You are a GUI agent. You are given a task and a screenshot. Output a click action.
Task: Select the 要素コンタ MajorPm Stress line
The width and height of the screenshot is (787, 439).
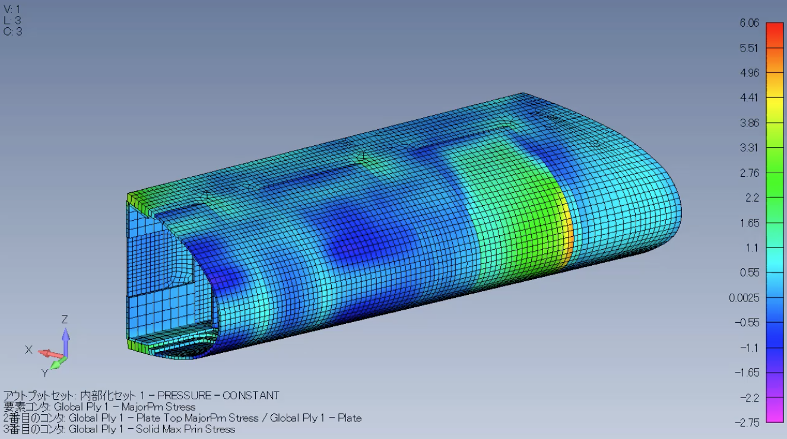coord(99,406)
